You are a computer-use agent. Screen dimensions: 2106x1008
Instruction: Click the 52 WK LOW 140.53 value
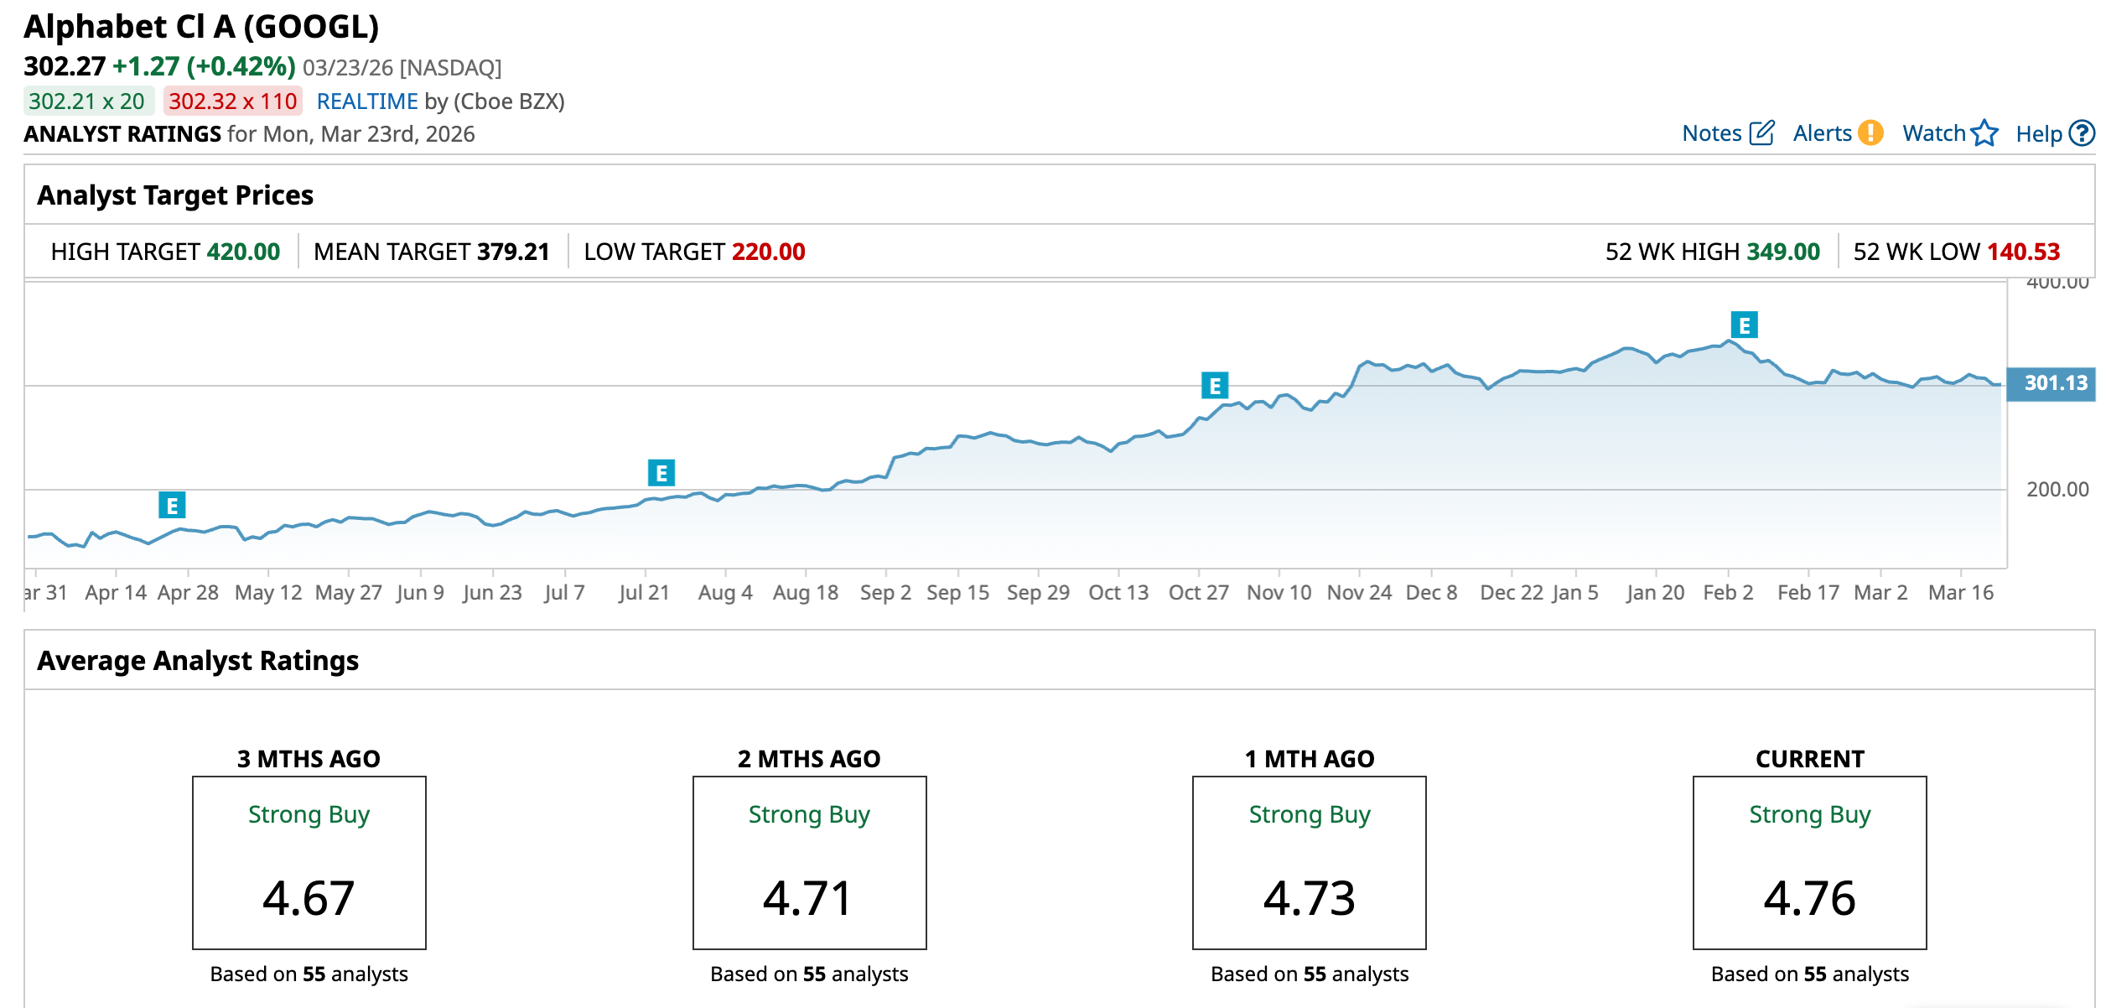pyautogui.click(x=2023, y=252)
